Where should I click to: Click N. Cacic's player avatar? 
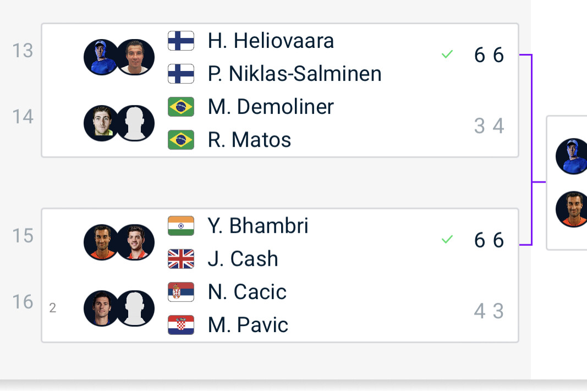(x=101, y=309)
